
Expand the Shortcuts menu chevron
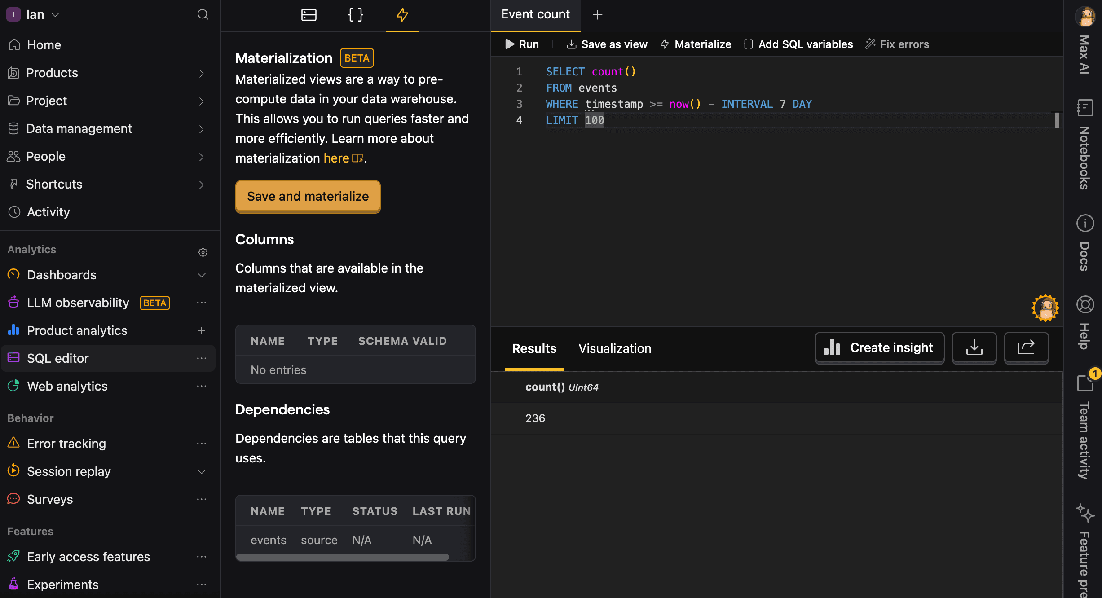202,185
